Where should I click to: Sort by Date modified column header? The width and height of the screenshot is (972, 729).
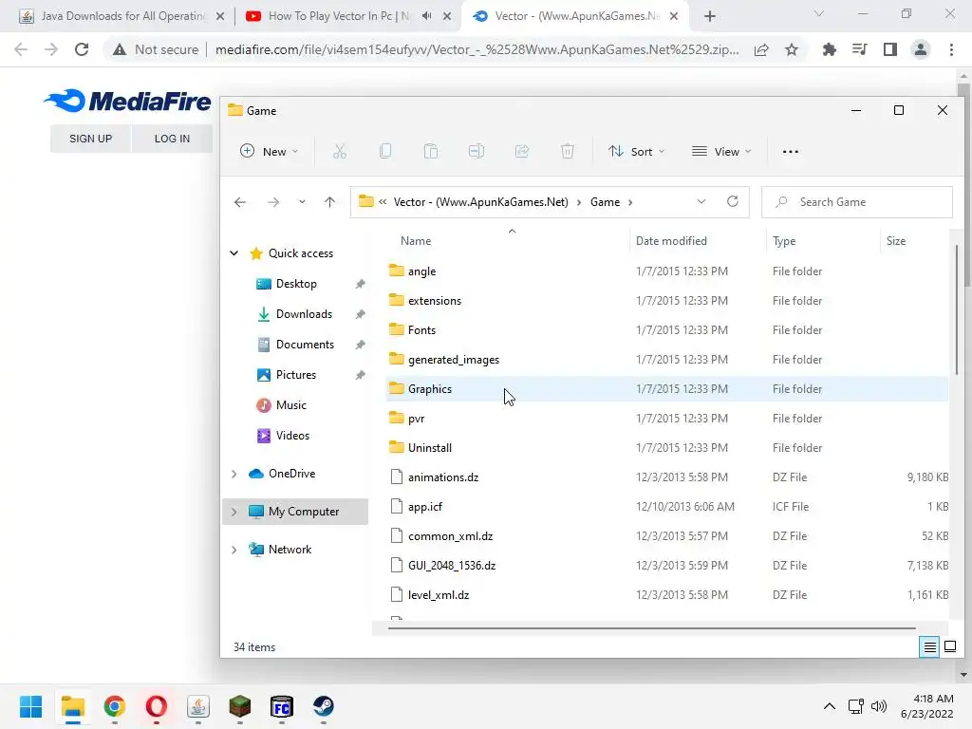pyautogui.click(x=671, y=240)
